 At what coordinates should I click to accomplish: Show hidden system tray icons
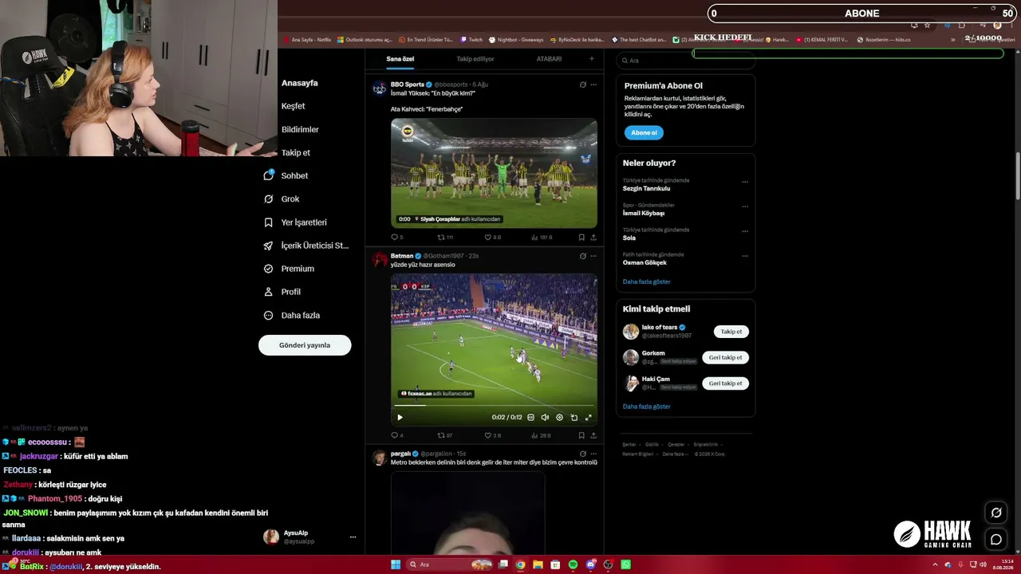[x=936, y=564]
